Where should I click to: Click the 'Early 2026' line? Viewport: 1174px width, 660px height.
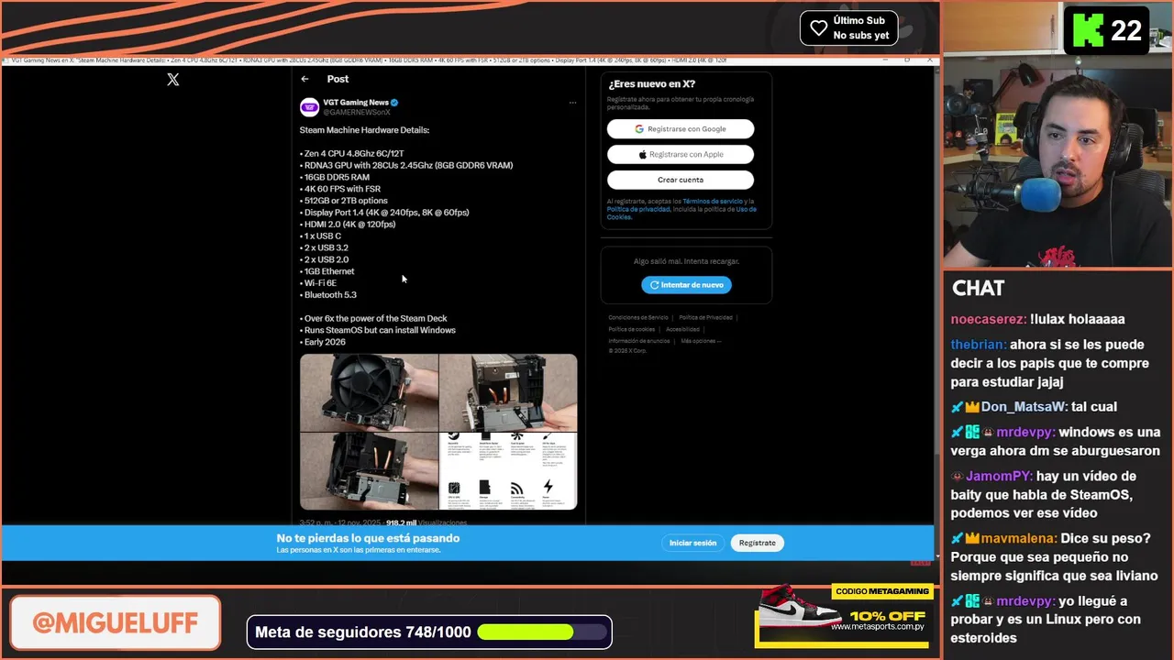pyautogui.click(x=323, y=342)
